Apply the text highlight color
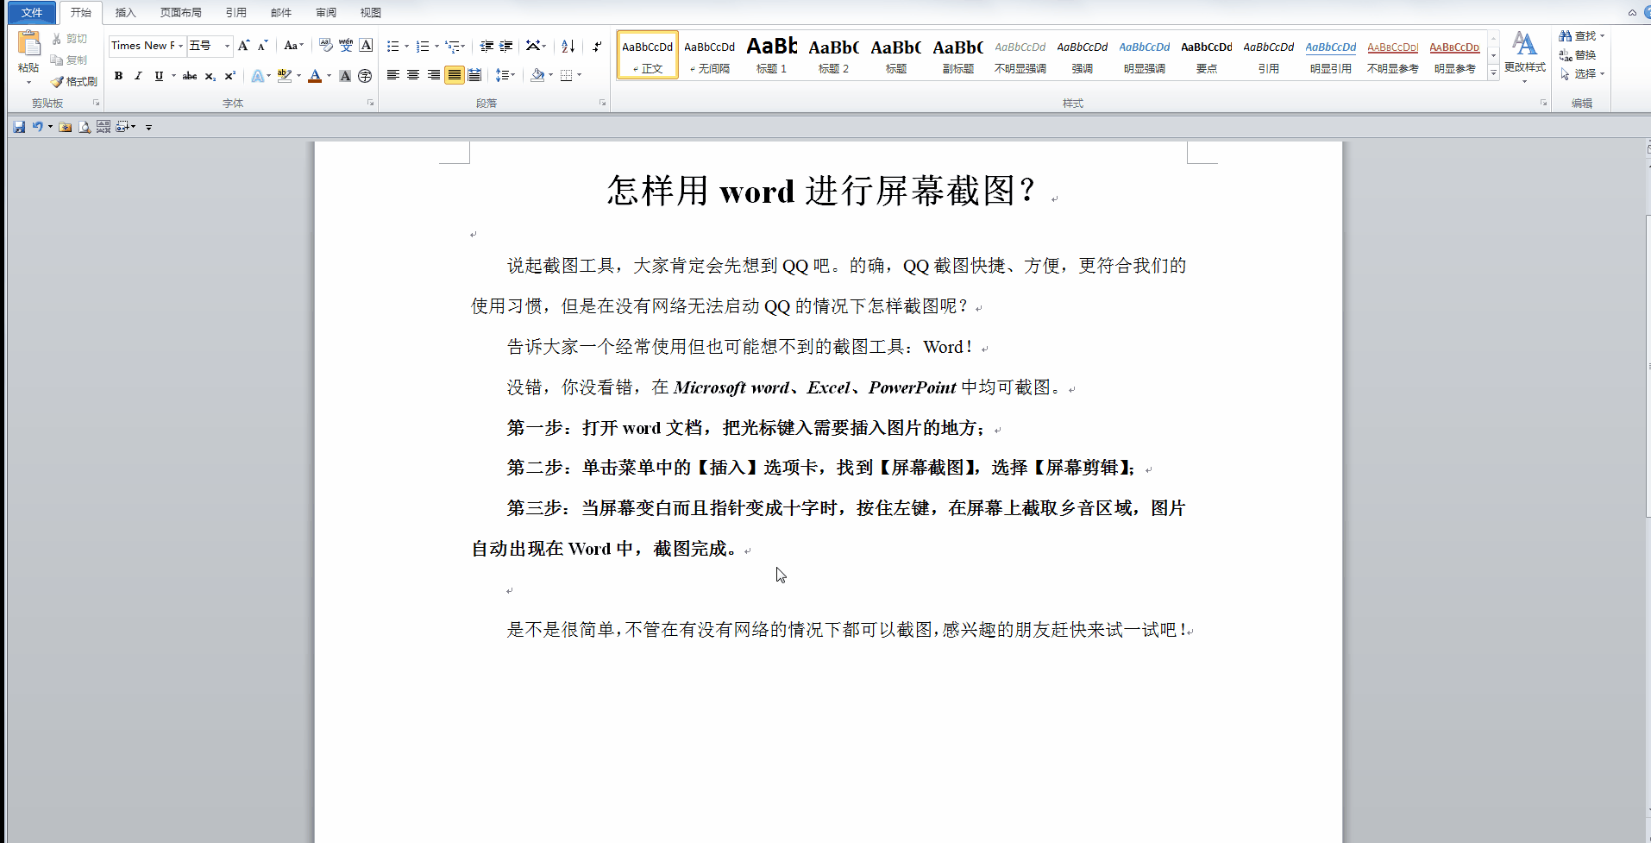Screen dimensions: 1651x843 click(284, 76)
